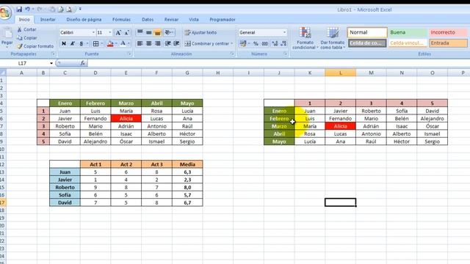Apply the Celda de co... cell style
Viewport: 470px width, 264px height.
367,43
